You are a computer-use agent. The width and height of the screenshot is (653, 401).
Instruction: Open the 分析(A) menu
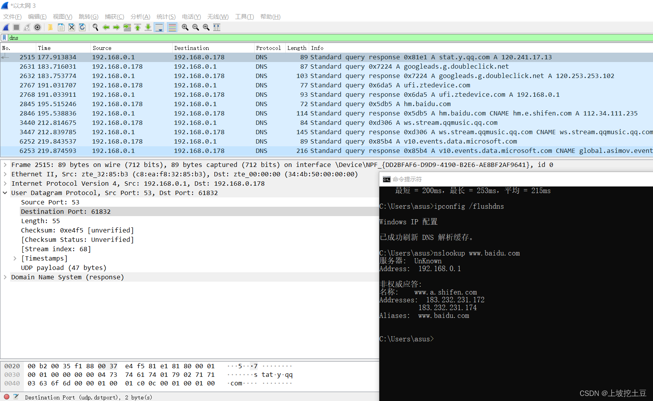[140, 17]
